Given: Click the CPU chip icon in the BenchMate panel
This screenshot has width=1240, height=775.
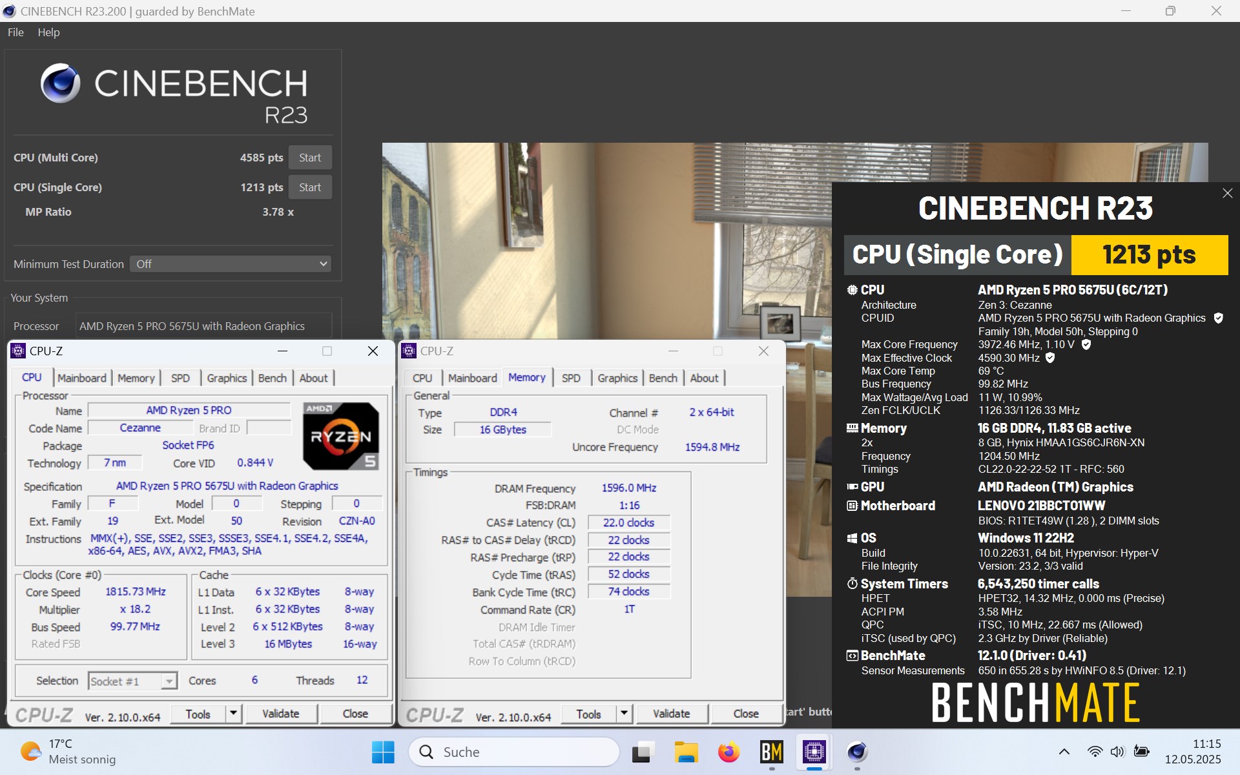Looking at the screenshot, I should click(852, 290).
